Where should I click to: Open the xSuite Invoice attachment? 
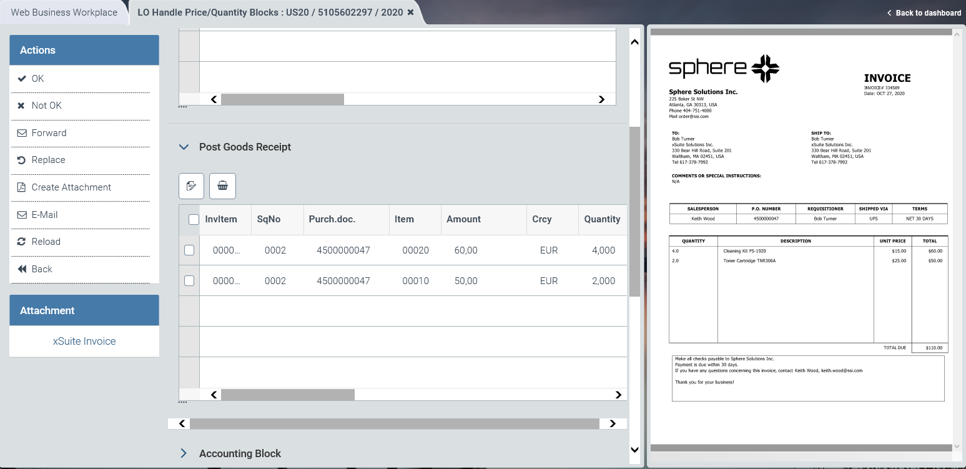84,341
